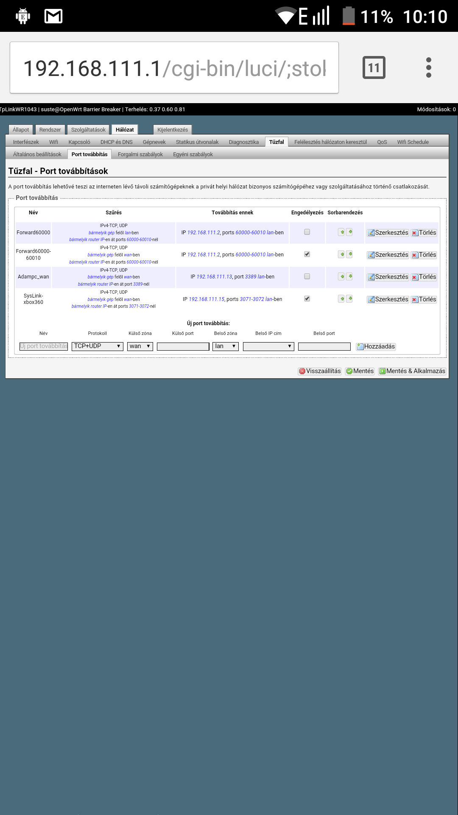
Task: Switch to the Szolgáltatások tab
Action: click(x=88, y=129)
